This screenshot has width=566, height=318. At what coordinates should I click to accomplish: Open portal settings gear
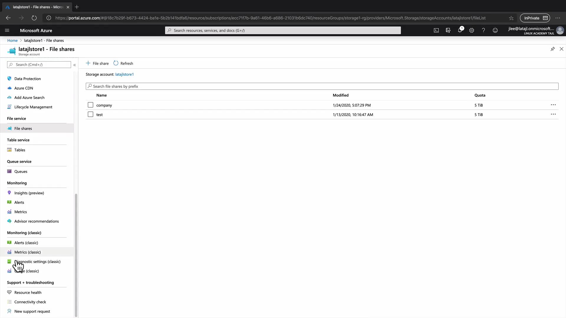coord(472,30)
